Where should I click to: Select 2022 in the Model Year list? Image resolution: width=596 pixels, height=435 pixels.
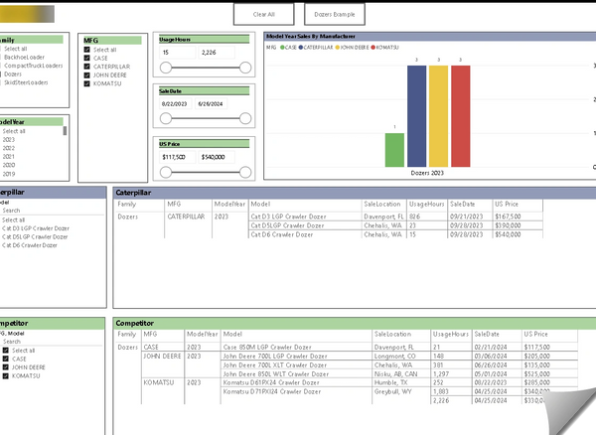9,148
